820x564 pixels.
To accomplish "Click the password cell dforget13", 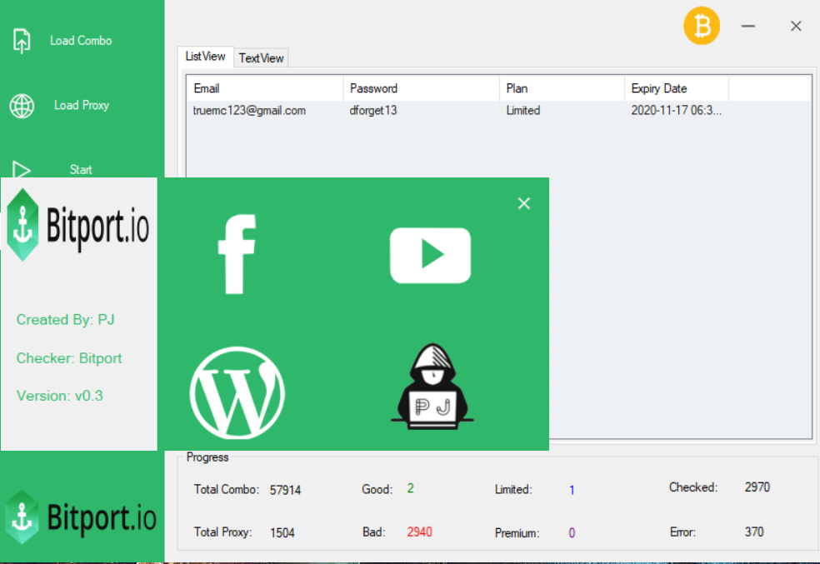I will 372,110.
